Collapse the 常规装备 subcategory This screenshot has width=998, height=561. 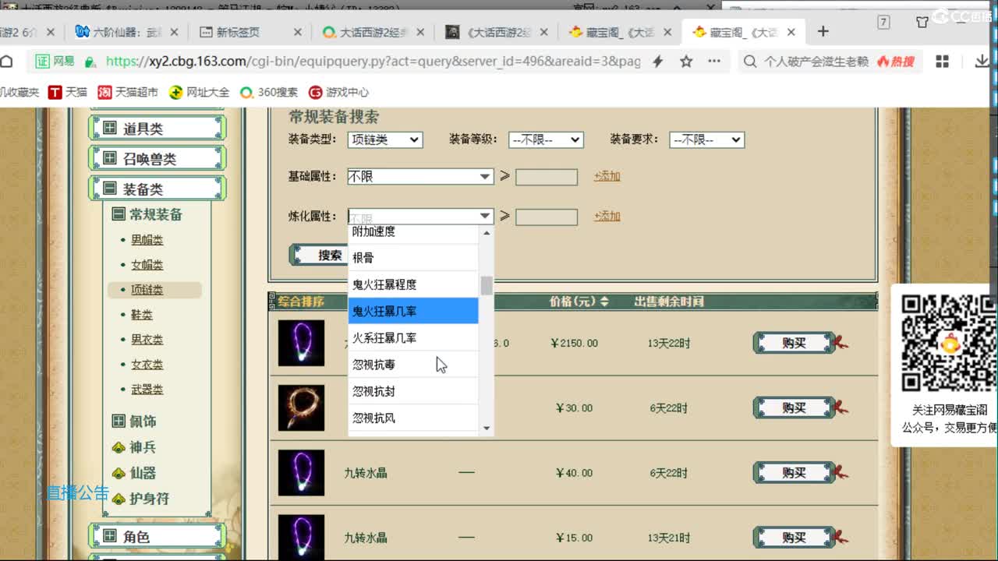(x=147, y=214)
